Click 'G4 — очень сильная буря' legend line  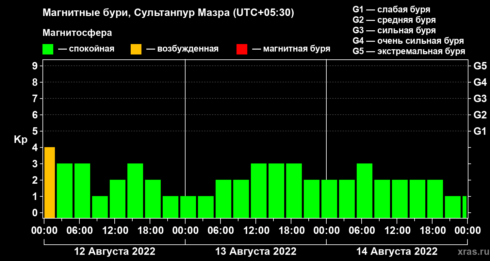pyautogui.click(x=408, y=41)
